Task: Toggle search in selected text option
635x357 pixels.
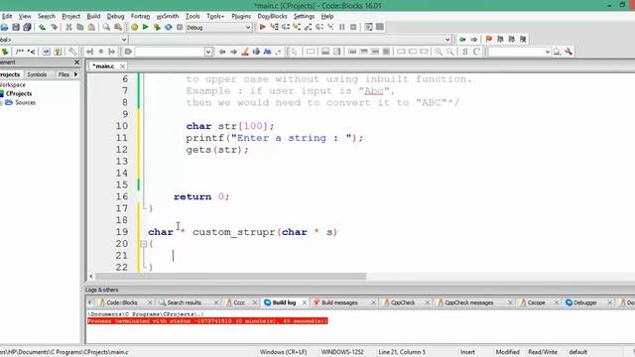Action: tap(256, 52)
